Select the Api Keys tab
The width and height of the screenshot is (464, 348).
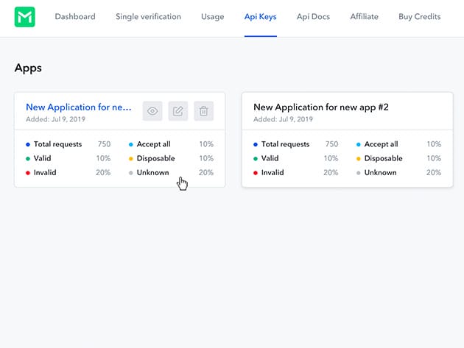pos(261,17)
